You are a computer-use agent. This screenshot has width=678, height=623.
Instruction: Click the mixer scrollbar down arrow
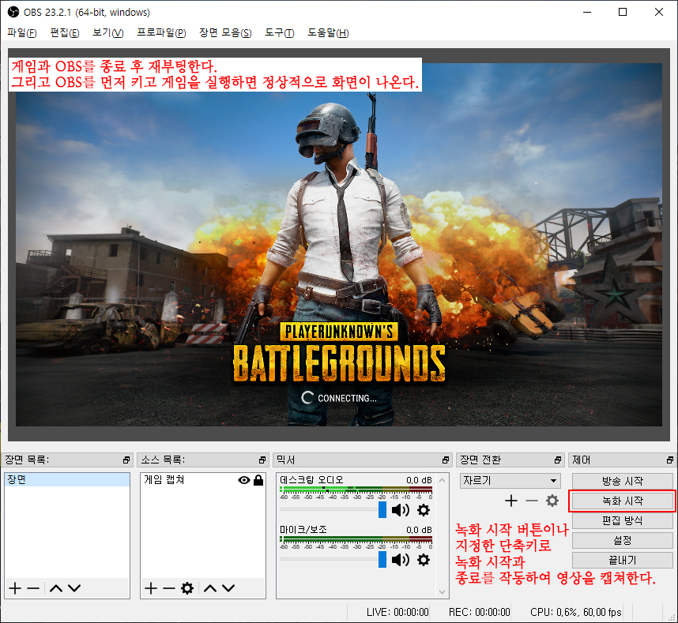442,592
